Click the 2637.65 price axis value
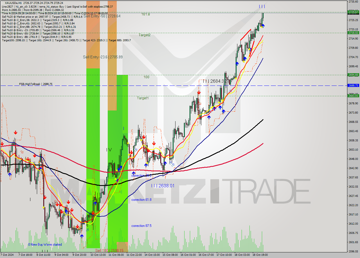 353,177
